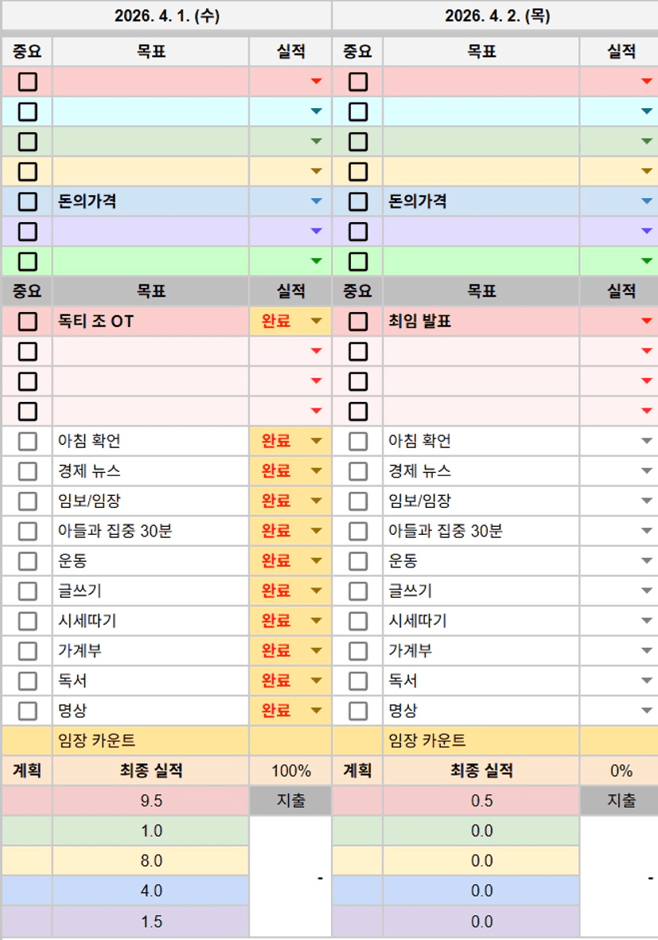658x940 pixels.
Task: Select the 2026. 4. 1. (수) date header
Action: [x=165, y=16]
